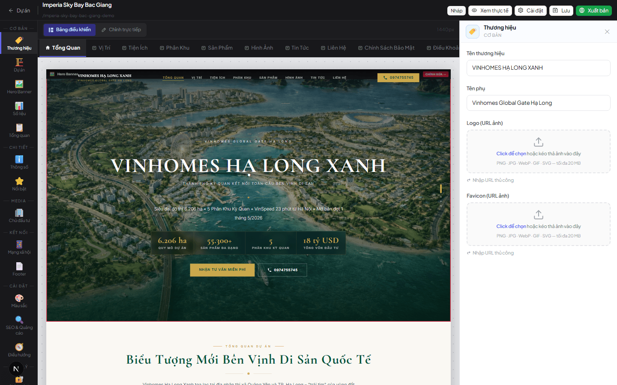Open Tổng quan clipboard sidebar item

pyautogui.click(x=19, y=130)
